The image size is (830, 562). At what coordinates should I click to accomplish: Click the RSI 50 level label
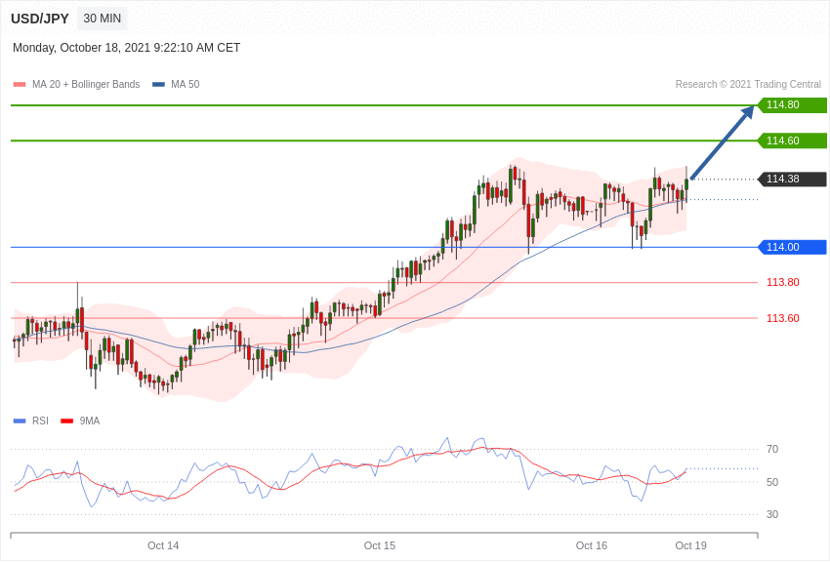pos(772,482)
